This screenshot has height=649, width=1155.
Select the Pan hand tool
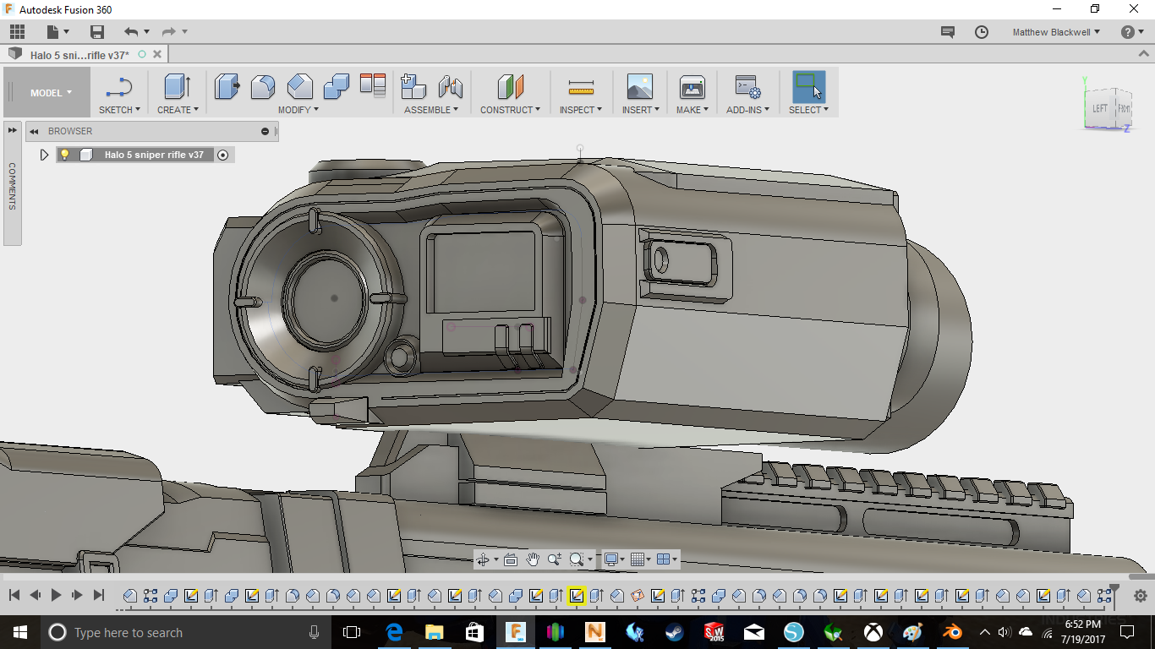(x=533, y=559)
